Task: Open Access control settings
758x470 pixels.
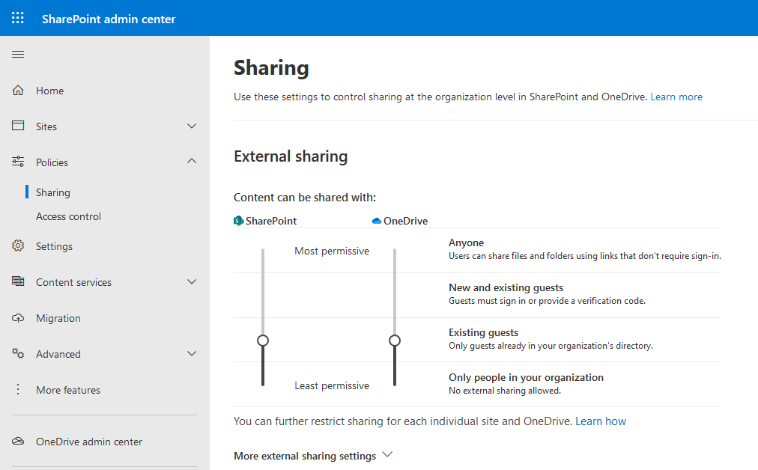Action: (x=69, y=216)
